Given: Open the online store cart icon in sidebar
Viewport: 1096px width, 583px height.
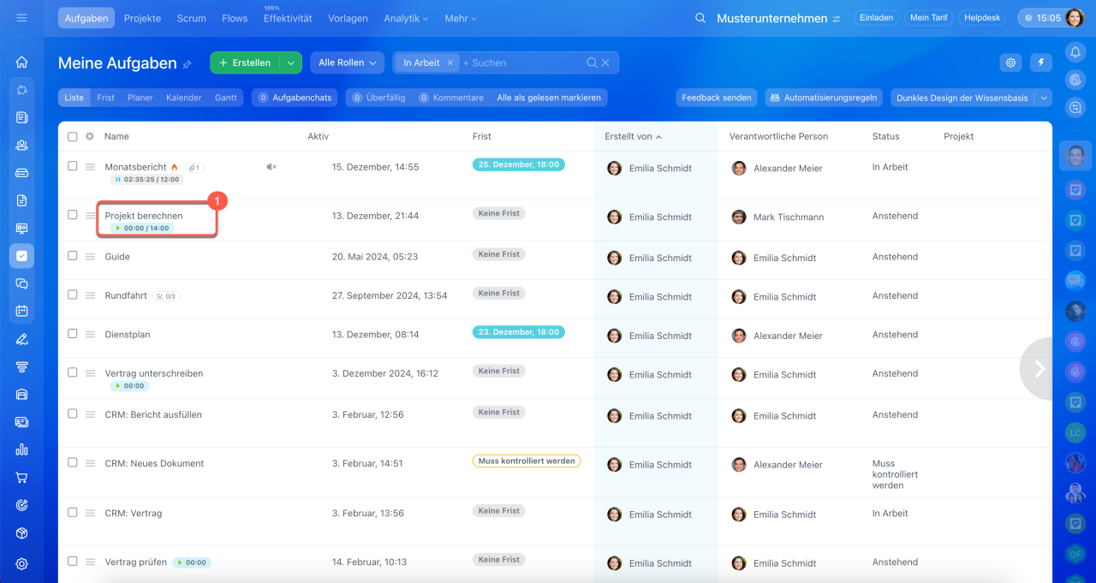Looking at the screenshot, I should (21, 478).
